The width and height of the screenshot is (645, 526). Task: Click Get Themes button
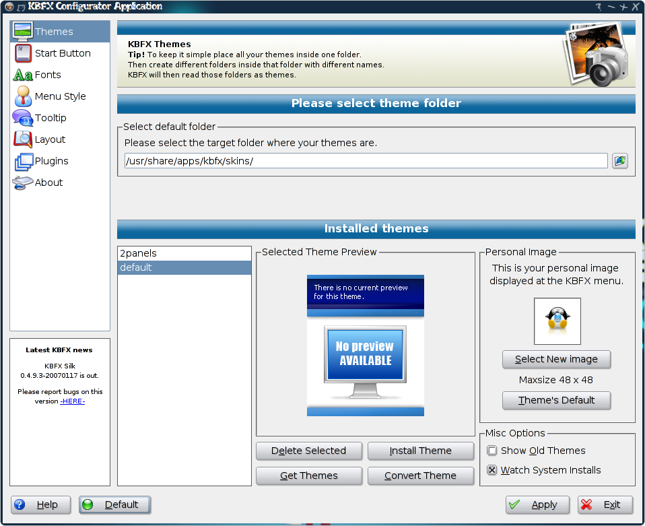[x=309, y=475]
